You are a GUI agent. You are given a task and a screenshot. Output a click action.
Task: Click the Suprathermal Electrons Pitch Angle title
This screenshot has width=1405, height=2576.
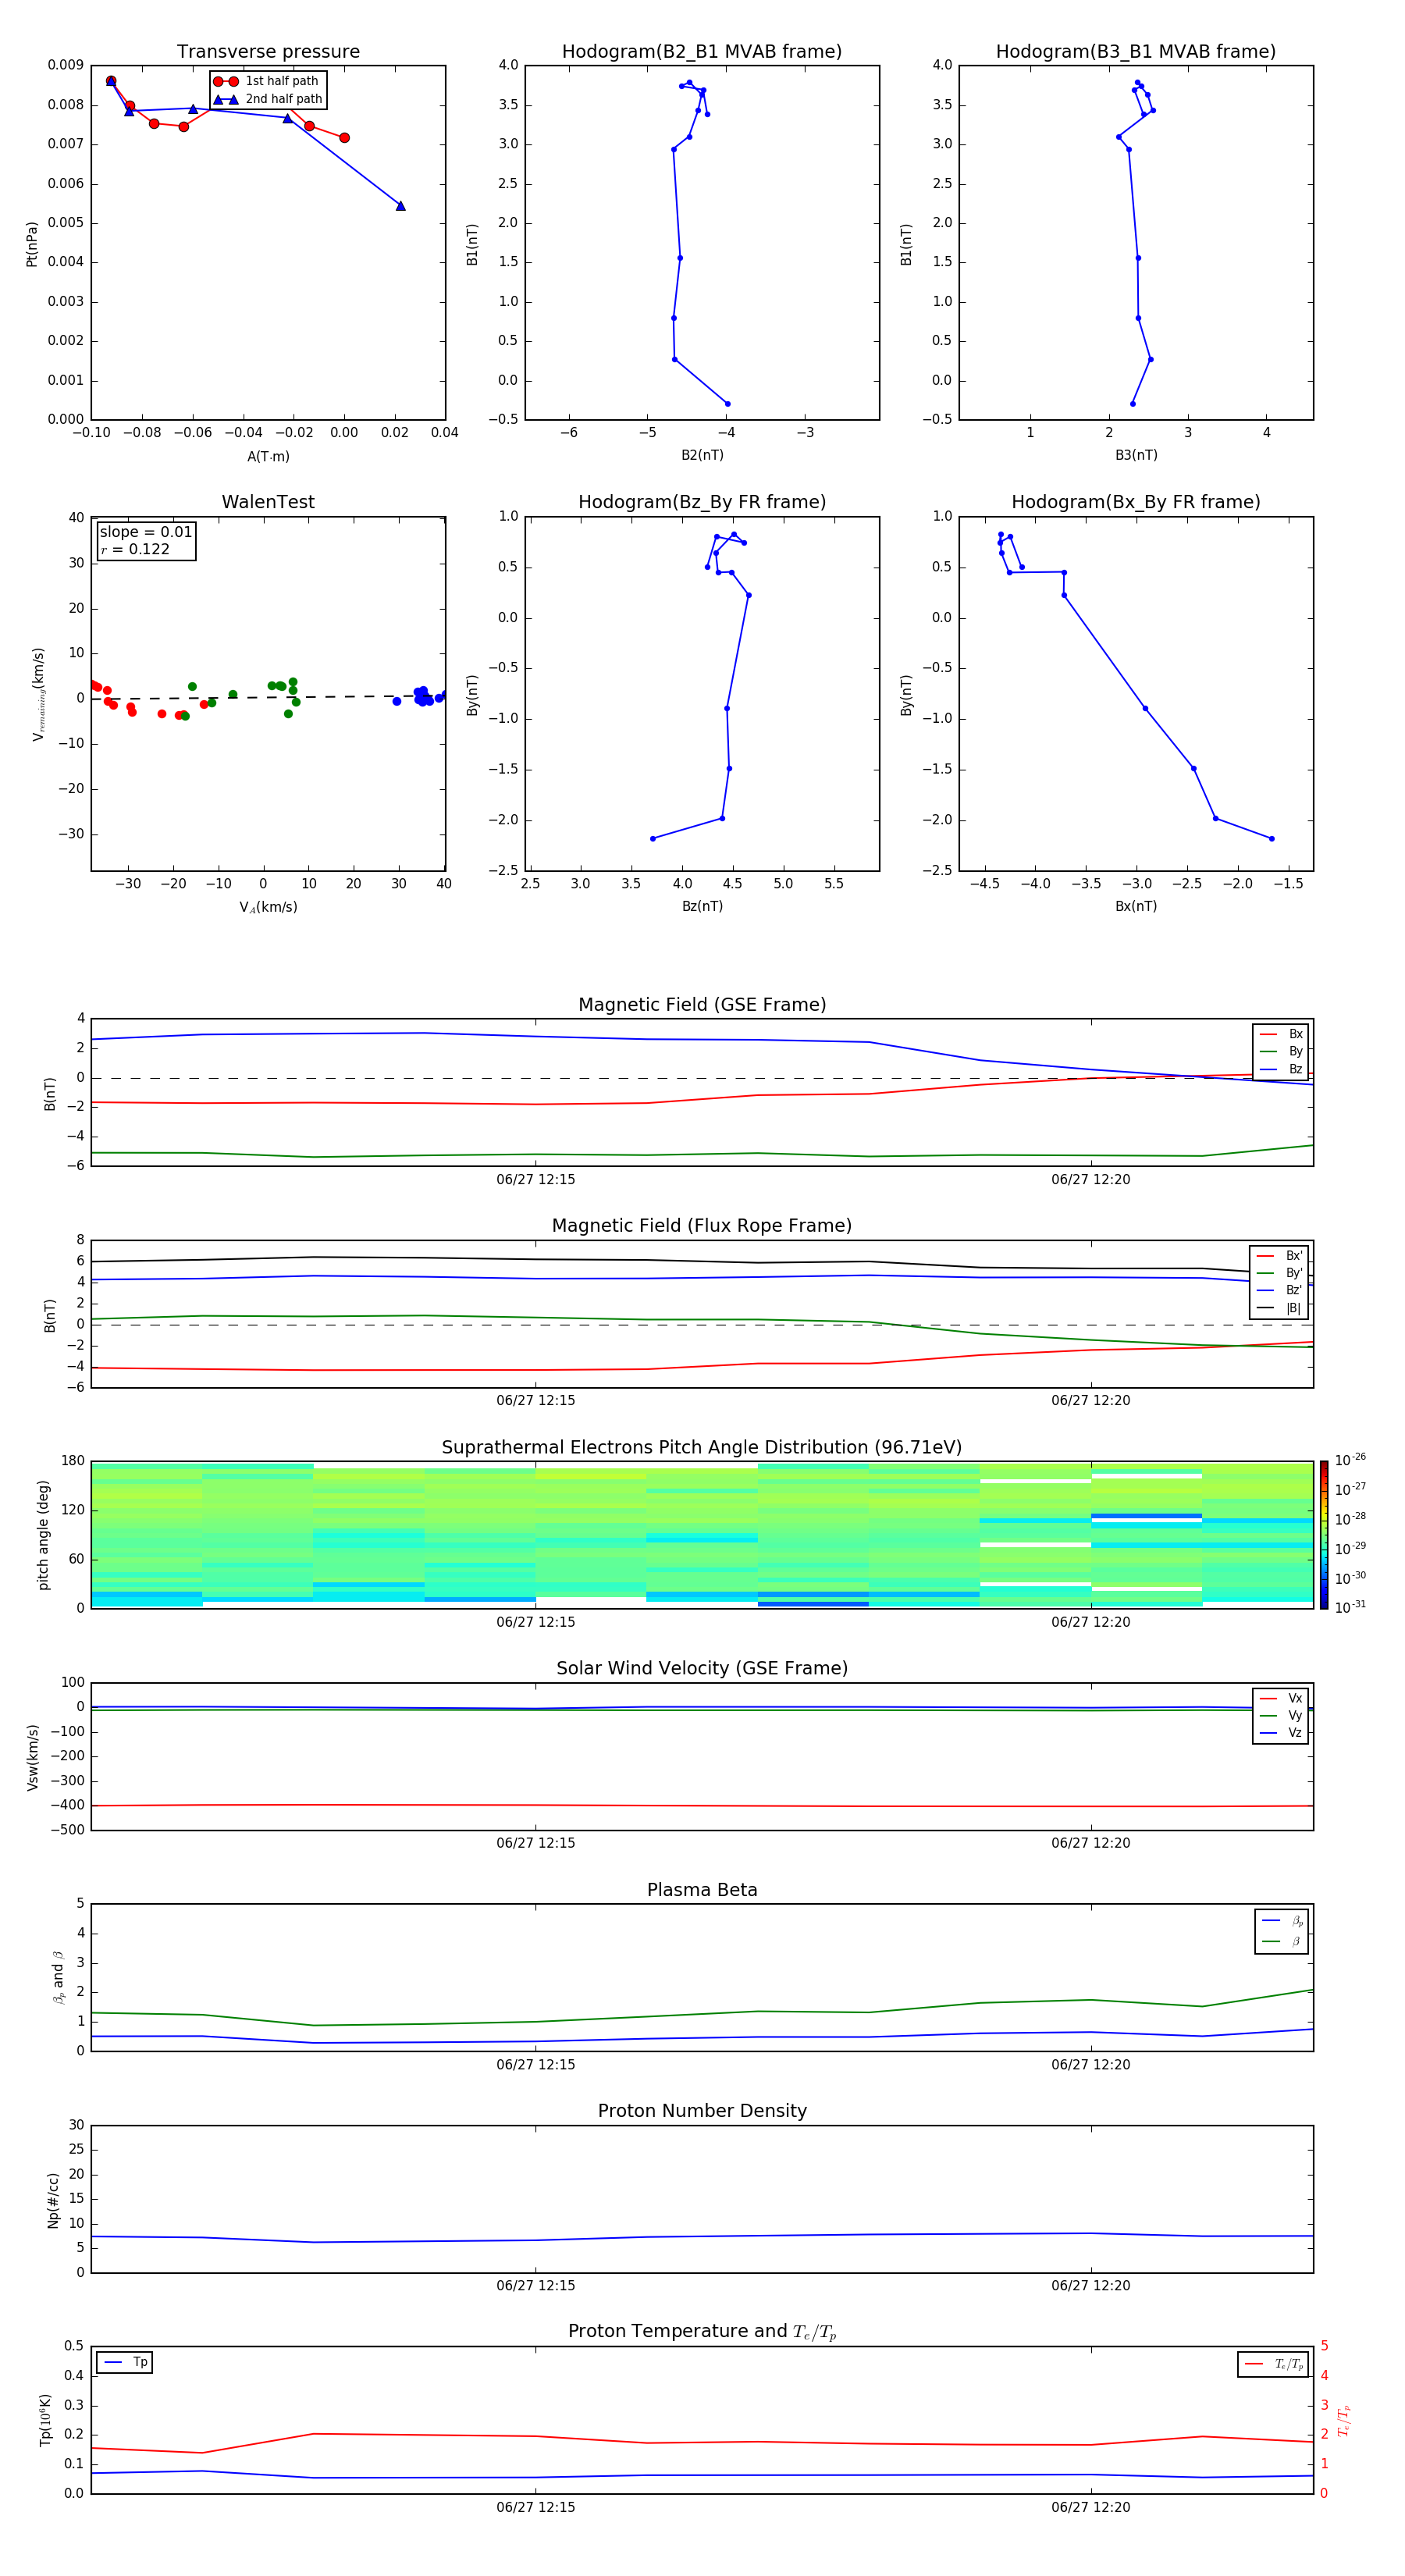coord(702,1448)
